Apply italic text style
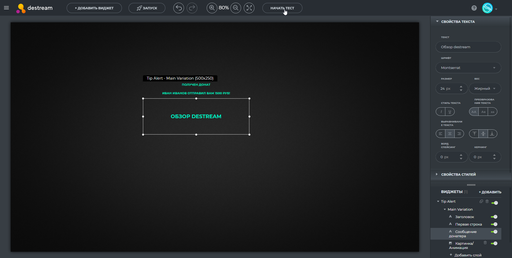Viewport: 512px width, 258px height. (441, 112)
